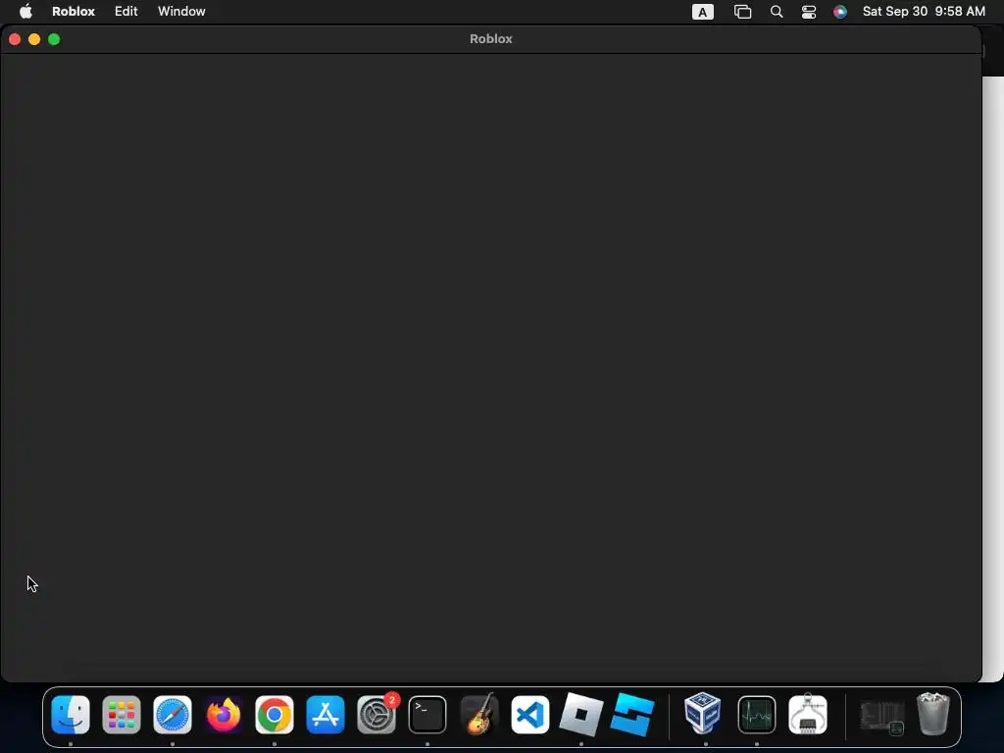The height and width of the screenshot is (753, 1004).
Task: Open Control Center in menu bar
Action: (809, 12)
